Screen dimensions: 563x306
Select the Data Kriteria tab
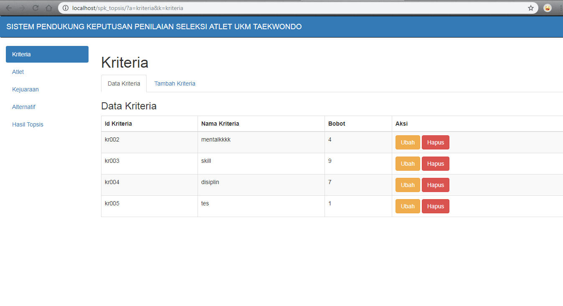tap(124, 83)
